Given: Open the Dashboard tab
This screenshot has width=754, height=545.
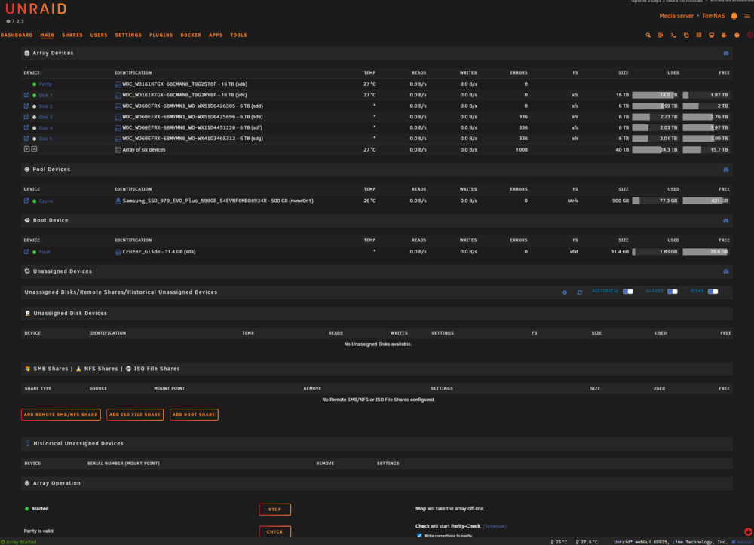Looking at the screenshot, I should click(x=17, y=35).
